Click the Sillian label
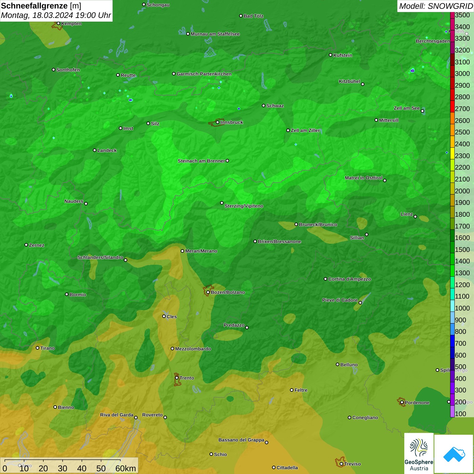The width and height of the screenshot is (474, 474). click(357, 238)
